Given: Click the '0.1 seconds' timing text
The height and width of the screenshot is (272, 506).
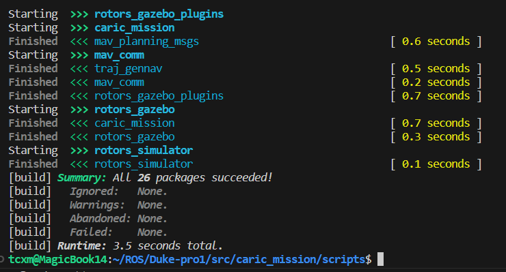Looking at the screenshot, I should pyautogui.click(x=436, y=164).
